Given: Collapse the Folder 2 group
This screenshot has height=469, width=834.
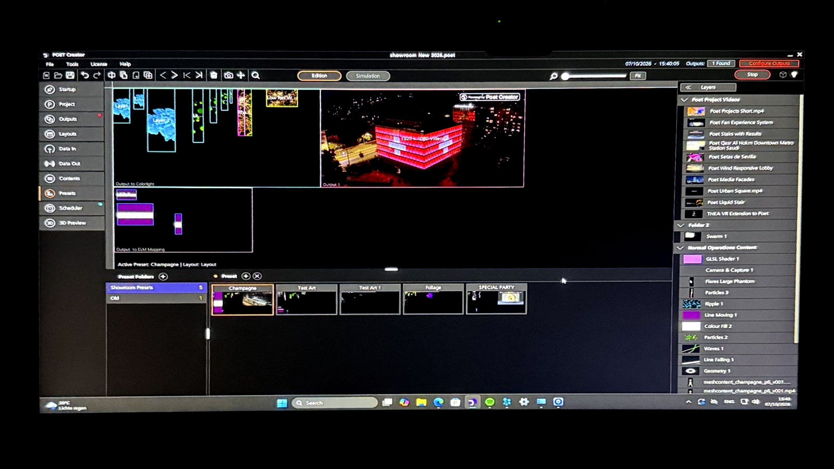Looking at the screenshot, I should click(681, 225).
